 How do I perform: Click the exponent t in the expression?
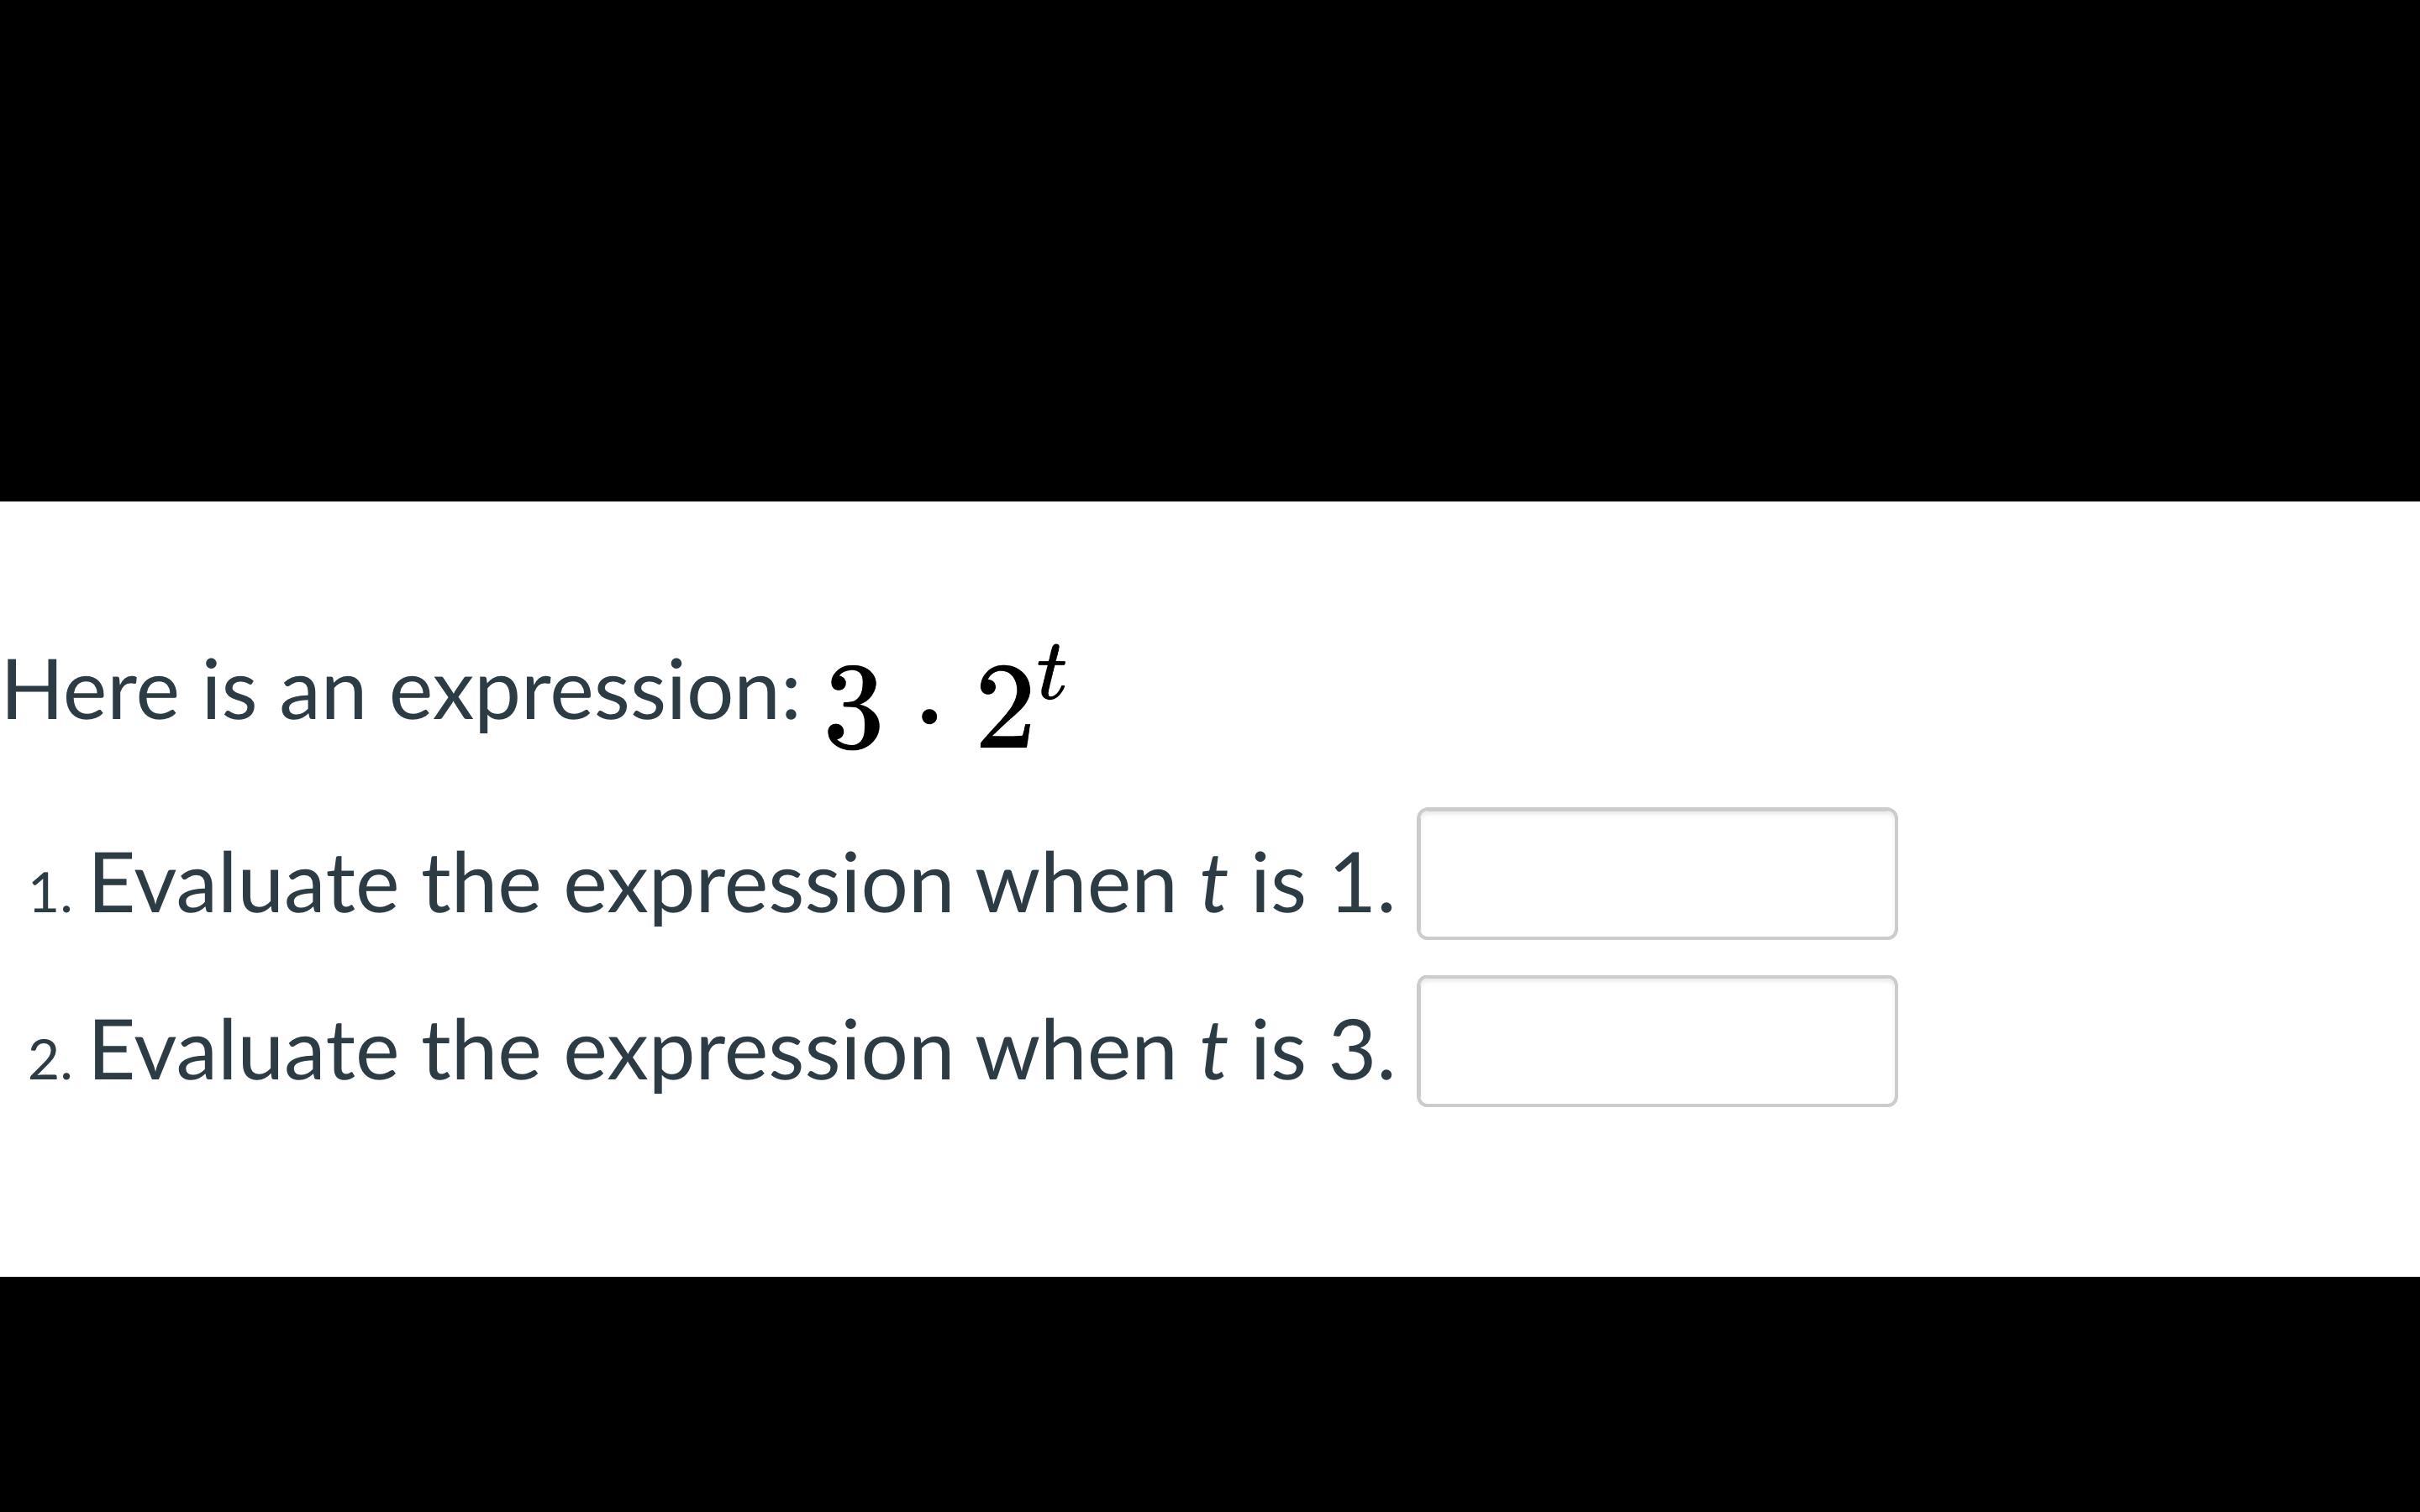1050,674
